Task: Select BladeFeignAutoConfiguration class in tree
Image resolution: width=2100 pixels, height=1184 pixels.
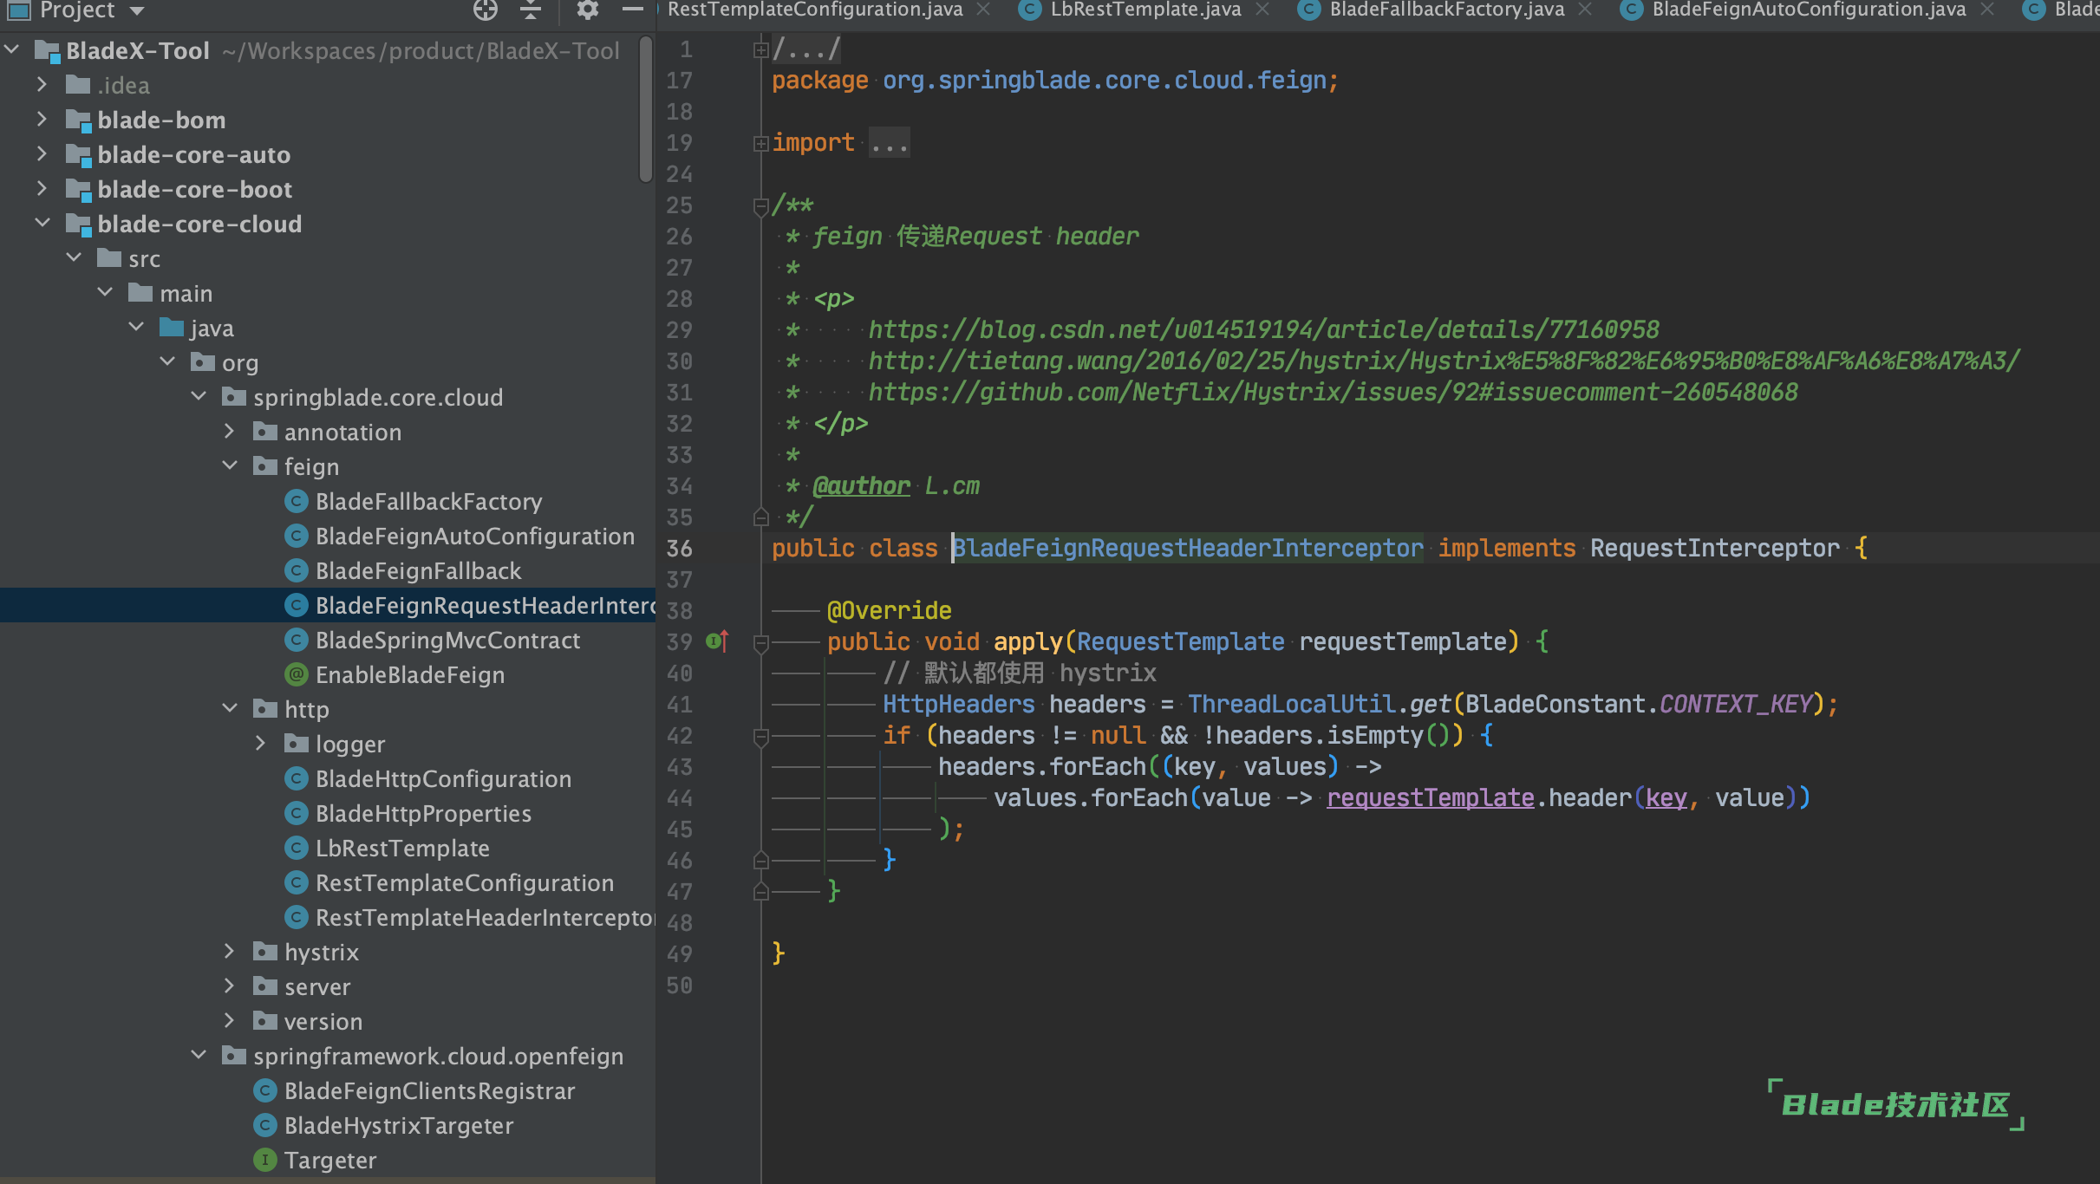Action: [x=475, y=536]
